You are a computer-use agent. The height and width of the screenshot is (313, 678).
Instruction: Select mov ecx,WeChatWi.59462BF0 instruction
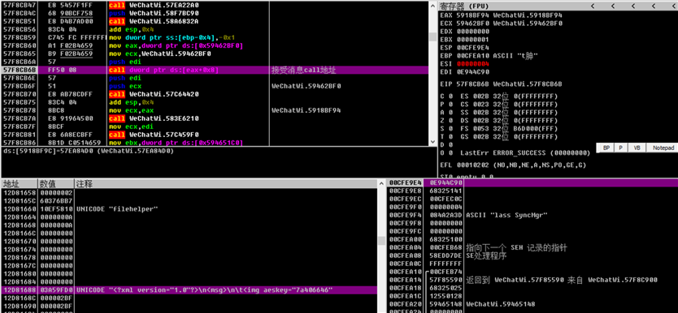point(160,54)
